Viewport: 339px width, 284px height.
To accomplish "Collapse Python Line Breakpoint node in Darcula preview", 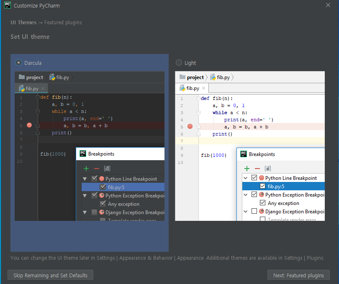I will click(85, 179).
